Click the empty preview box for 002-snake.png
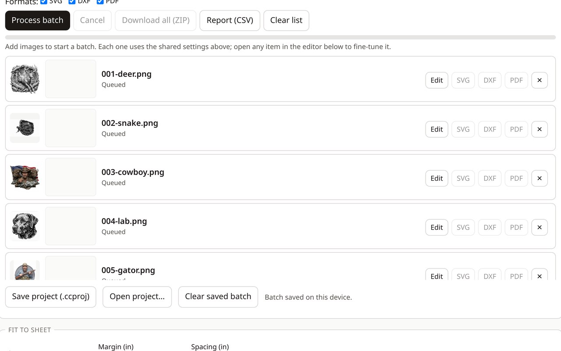Viewport: 561px width, 351px height. [71, 128]
